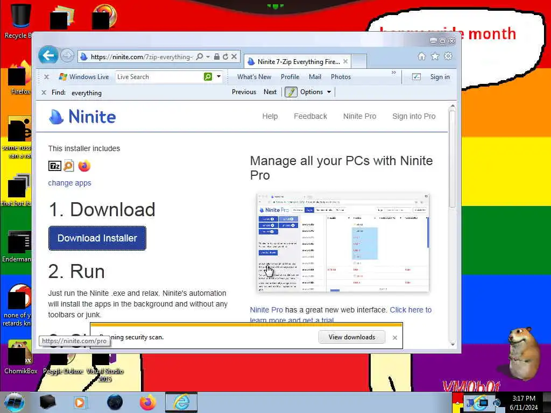This screenshot has height=413, width=551.
Task: Open the address bar dropdown arrow
Action: [208, 56]
